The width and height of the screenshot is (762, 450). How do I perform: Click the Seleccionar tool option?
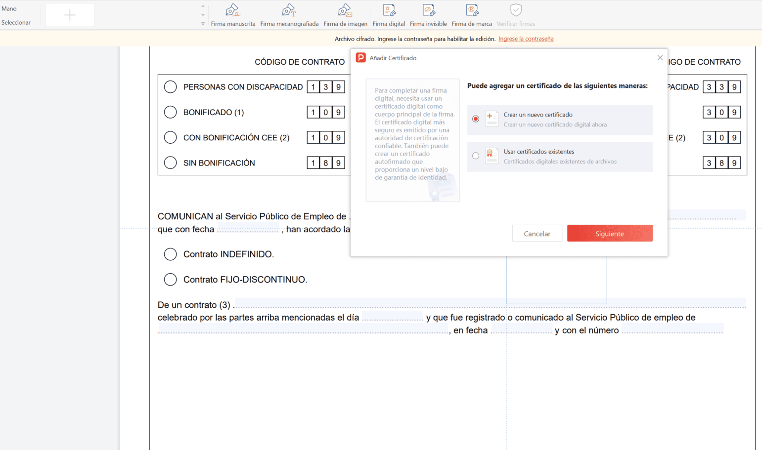click(x=16, y=23)
